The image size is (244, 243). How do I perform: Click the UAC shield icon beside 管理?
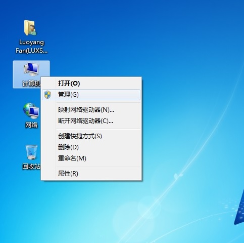pyautogui.click(x=47, y=95)
